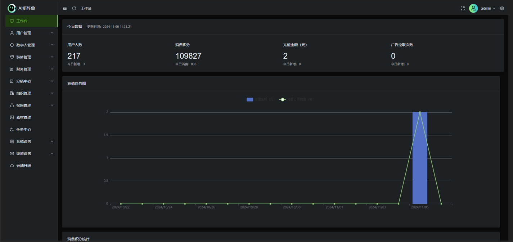The width and height of the screenshot is (513, 242).
Task: Click the admin avatar icon
Action: coord(473,8)
